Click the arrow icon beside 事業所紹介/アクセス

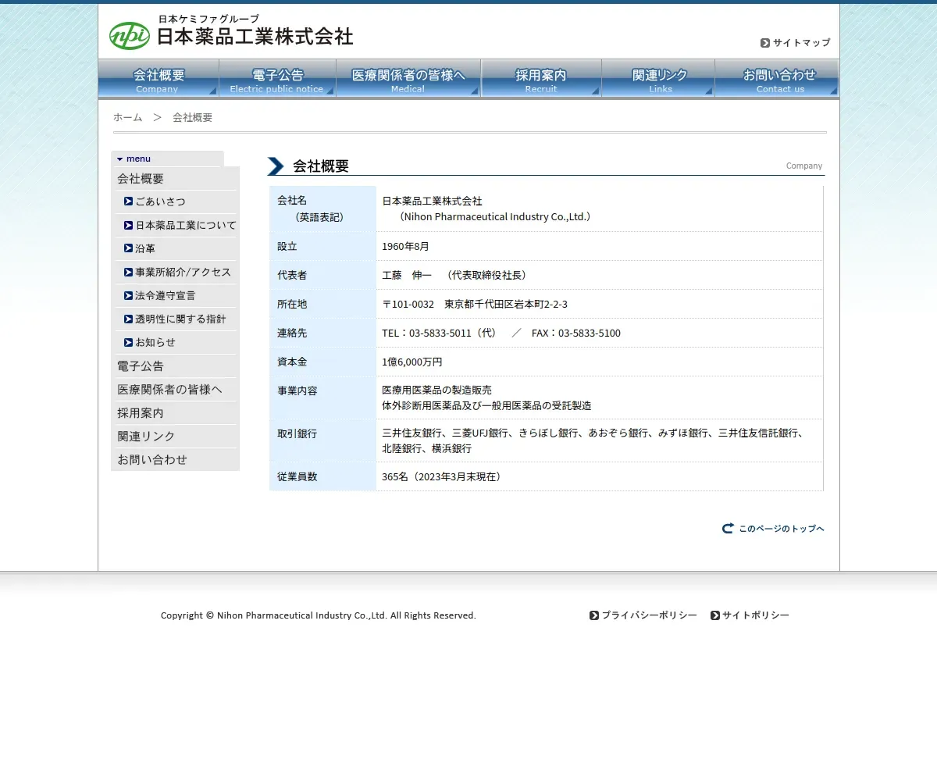coord(128,272)
